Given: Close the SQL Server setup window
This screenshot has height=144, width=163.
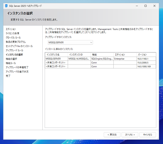Looking at the screenshot, I should coord(154,6).
